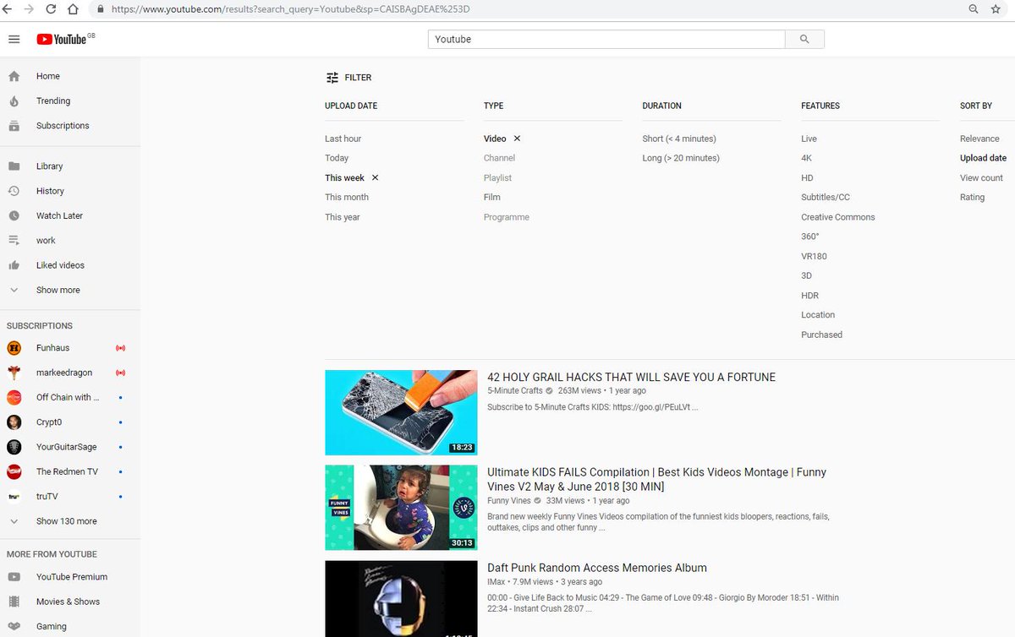This screenshot has height=637, width=1015.
Task: Open the Funny Vines channel link
Action: (x=509, y=501)
